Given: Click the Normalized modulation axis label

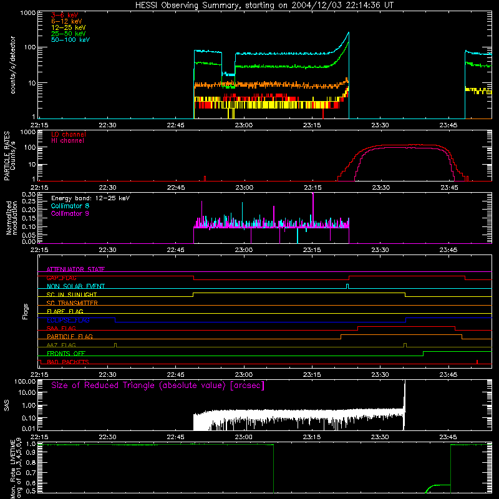Looking at the screenshot, I should pyautogui.click(x=12, y=218).
